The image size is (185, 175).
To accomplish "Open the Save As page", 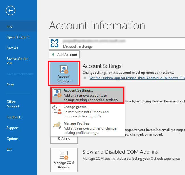I will coord(12,48).
